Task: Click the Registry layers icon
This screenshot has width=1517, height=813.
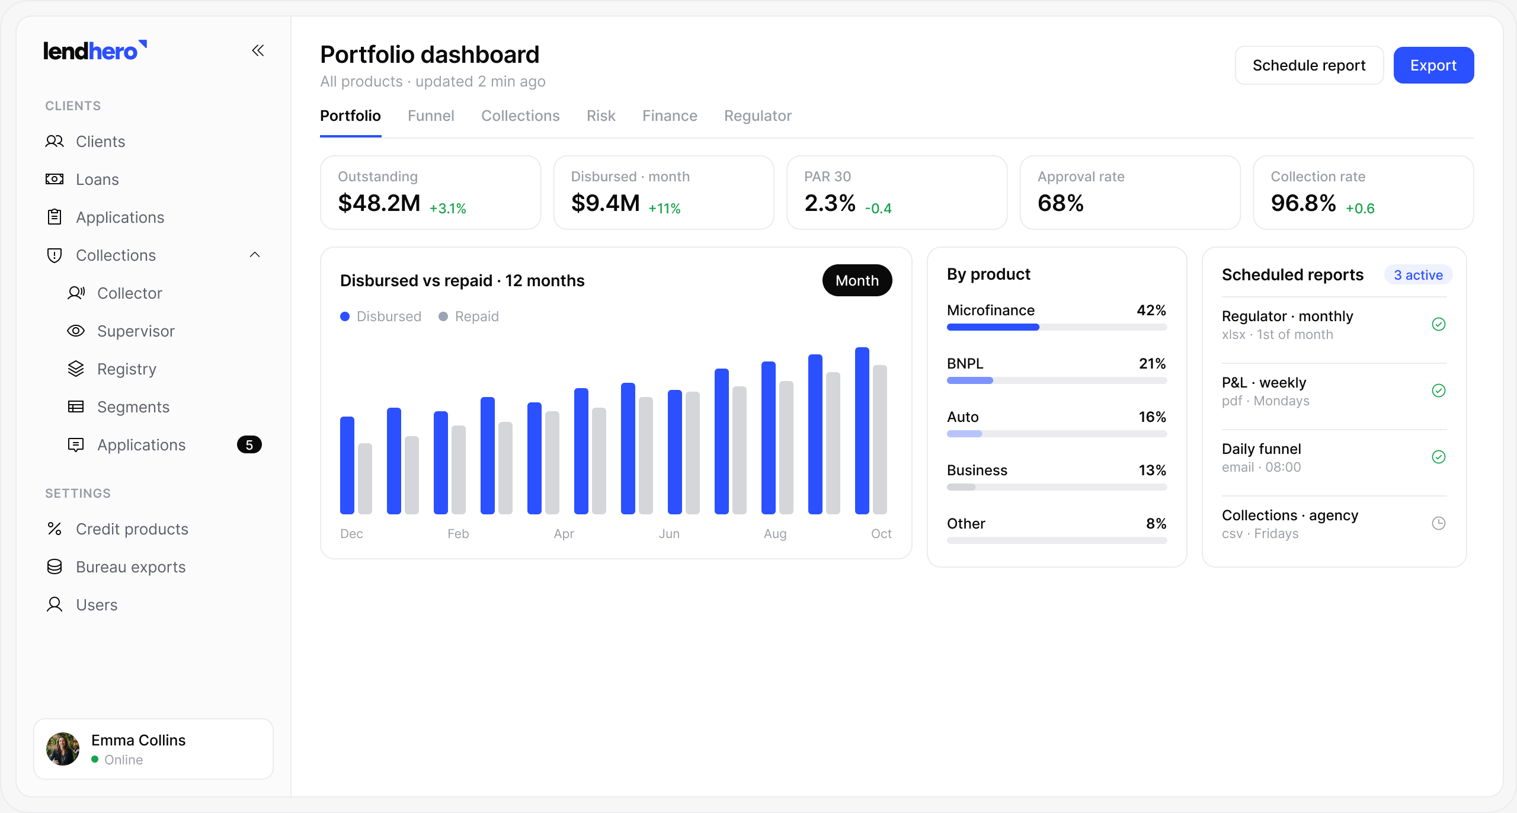Action: coord(76,369)
